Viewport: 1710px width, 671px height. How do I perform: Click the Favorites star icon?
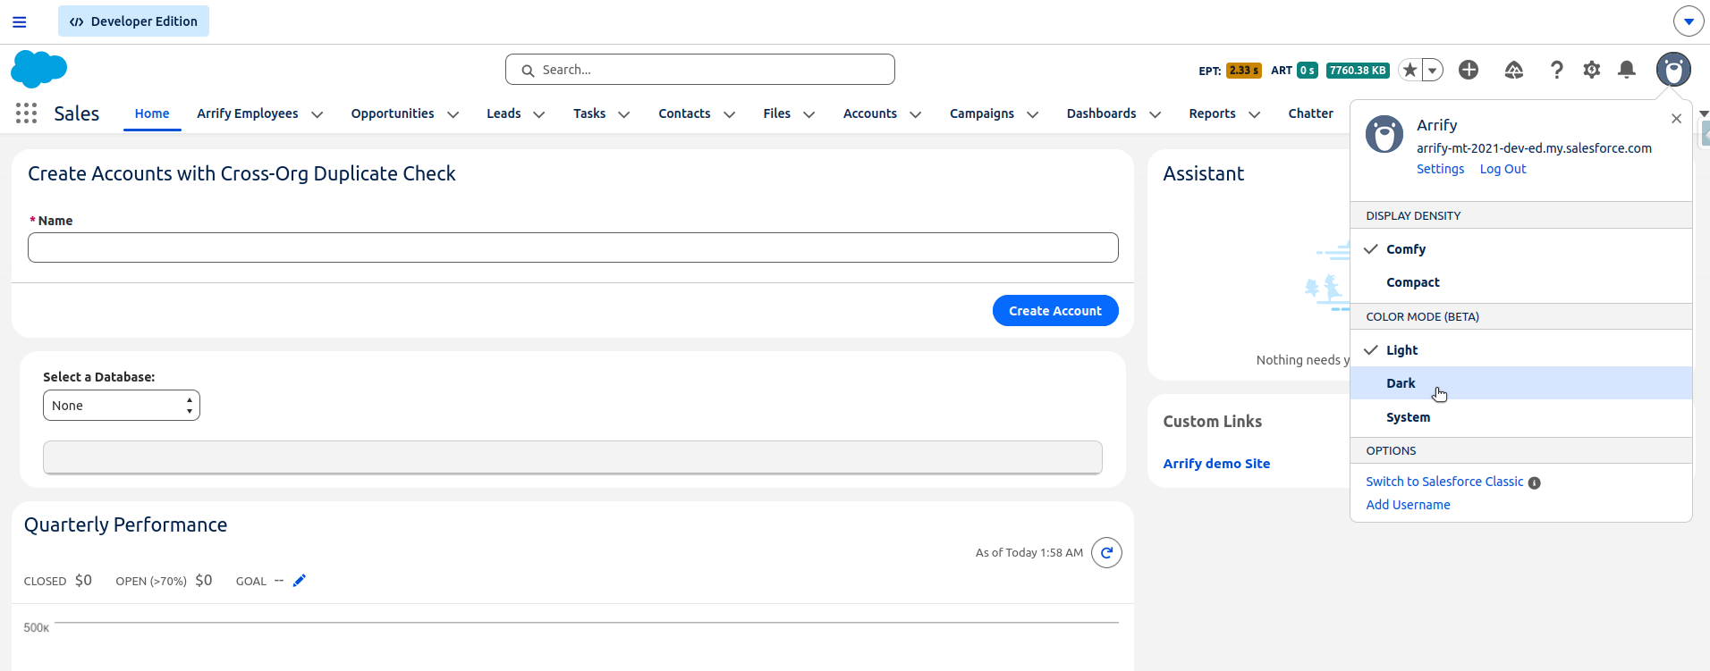[1409, 70]
